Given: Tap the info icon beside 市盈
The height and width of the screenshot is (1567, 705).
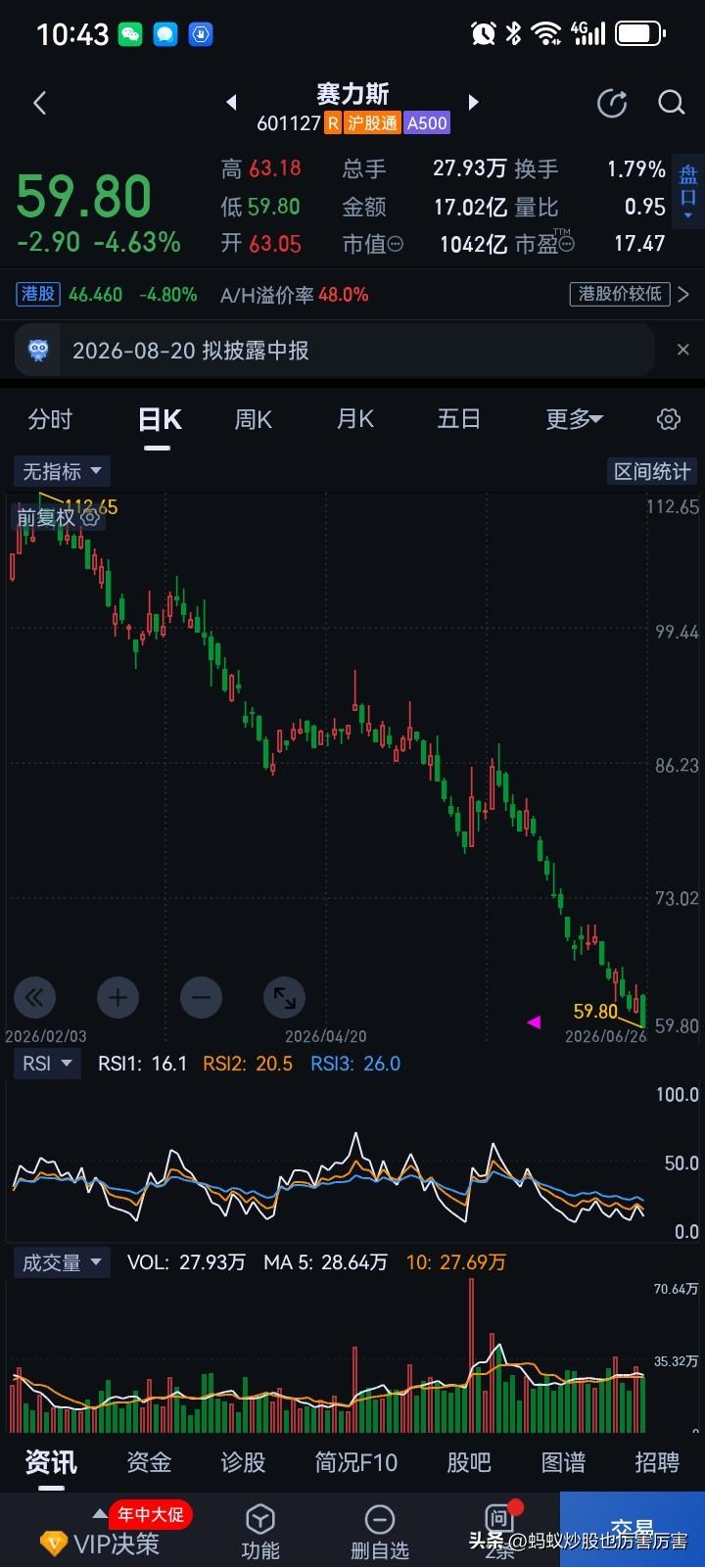Looking at the screenshot, I should click(x=567, y=244).
